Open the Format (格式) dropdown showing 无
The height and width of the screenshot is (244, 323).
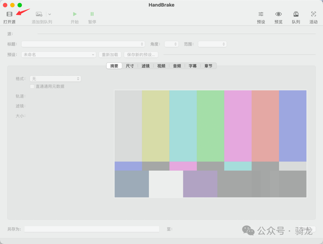(x=55, y=79)
